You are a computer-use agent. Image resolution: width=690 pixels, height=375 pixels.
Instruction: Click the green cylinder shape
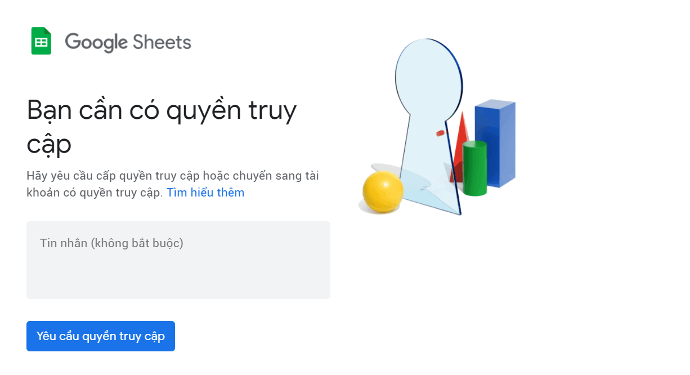pyautogui.click(x=474, y=168)
